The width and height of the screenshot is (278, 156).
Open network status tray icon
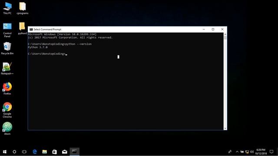click(247, 152)
